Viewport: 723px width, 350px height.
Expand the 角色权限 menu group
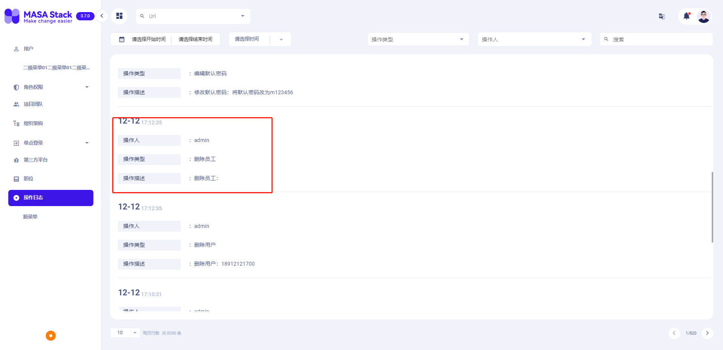(x=51, y=87)
